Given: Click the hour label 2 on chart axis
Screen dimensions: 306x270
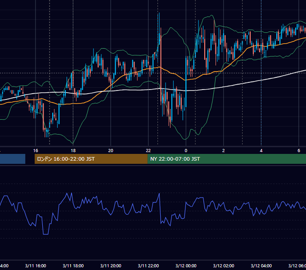Looking at the screenshot, I should (224, 151).
